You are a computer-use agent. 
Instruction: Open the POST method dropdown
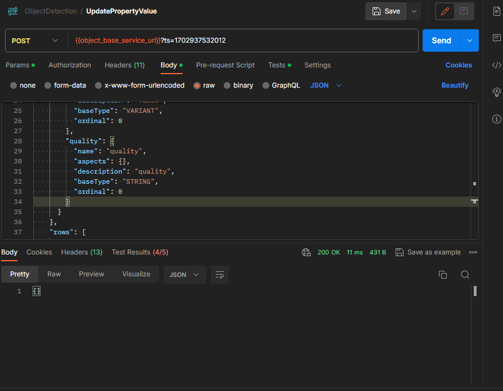pyautogui.click(x=35, y=40)
